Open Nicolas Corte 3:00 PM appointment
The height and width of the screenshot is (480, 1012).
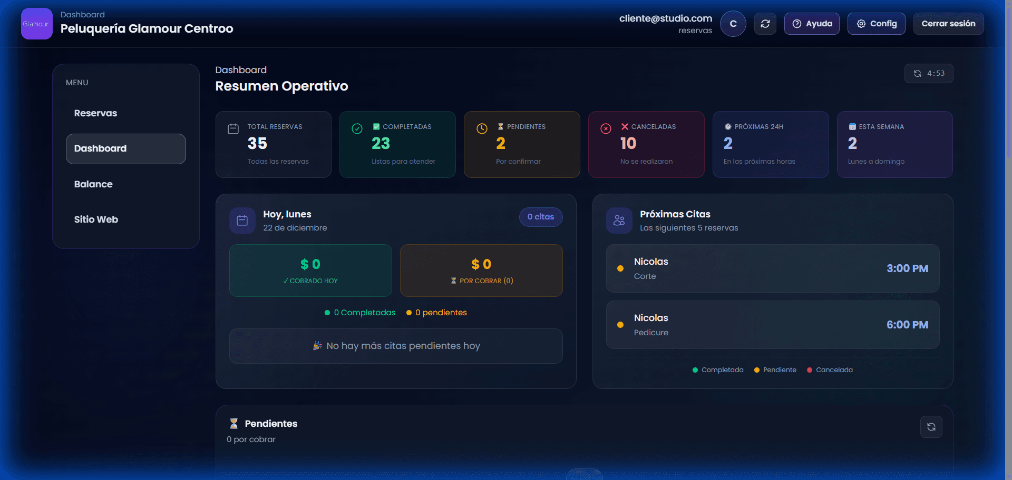click(772, 268)
